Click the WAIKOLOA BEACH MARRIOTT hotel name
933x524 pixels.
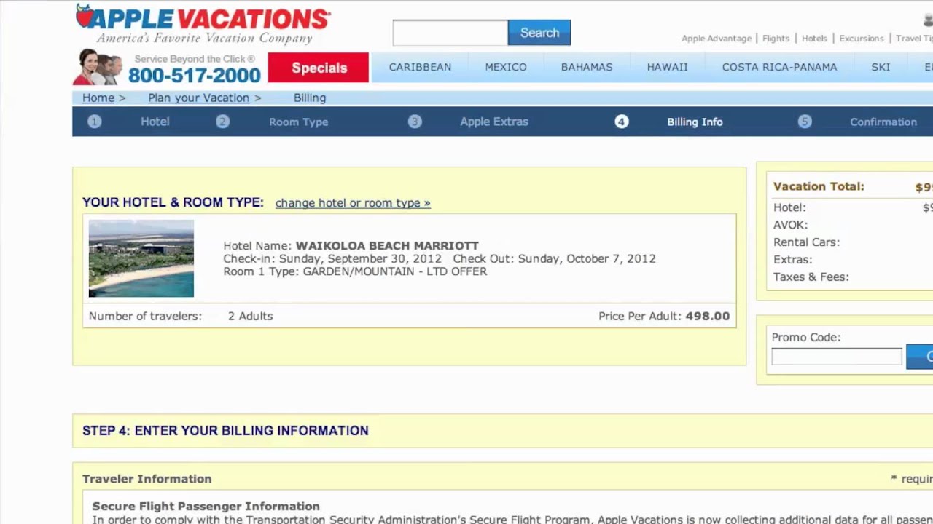(x=387, y=246)
